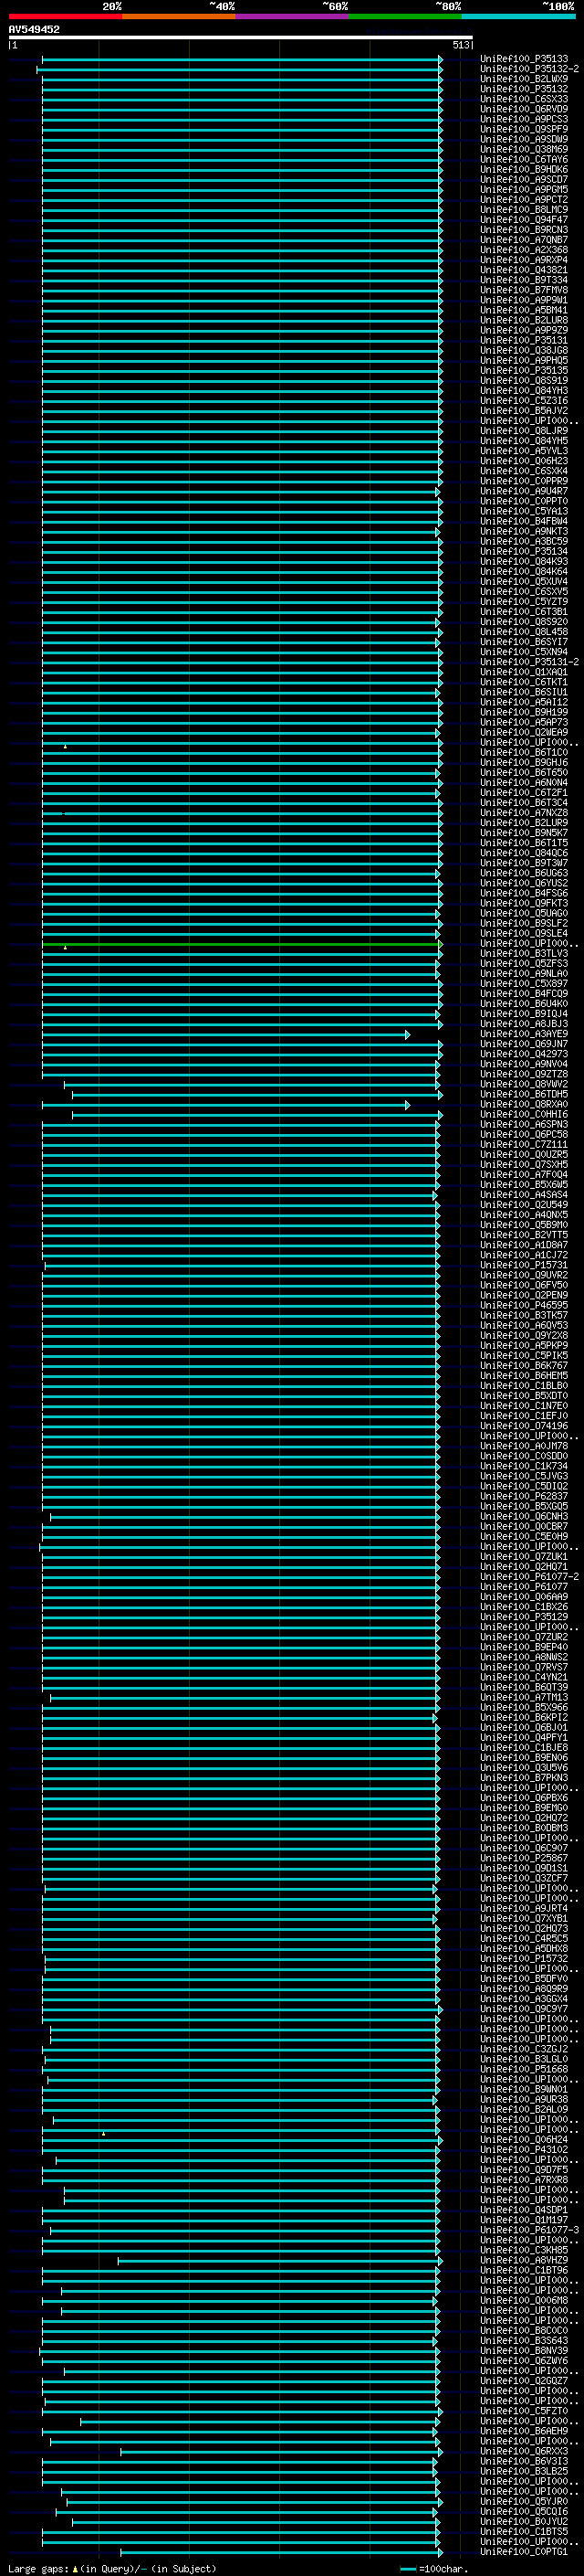Viewport: 584px width, 2576px height.
Task: Select UniRef100_A6SPN3 label
Action: coord(524,1125)
